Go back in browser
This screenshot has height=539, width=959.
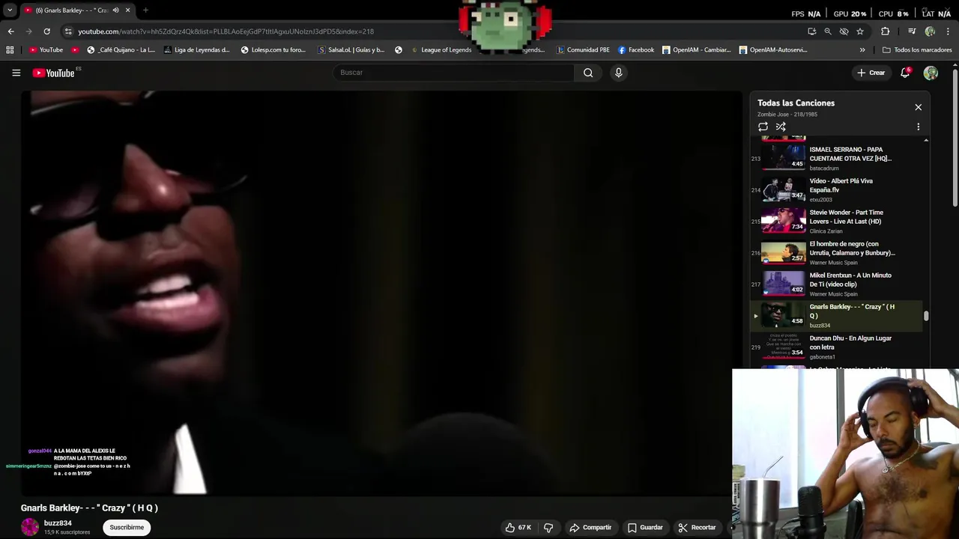pos(10,31)
